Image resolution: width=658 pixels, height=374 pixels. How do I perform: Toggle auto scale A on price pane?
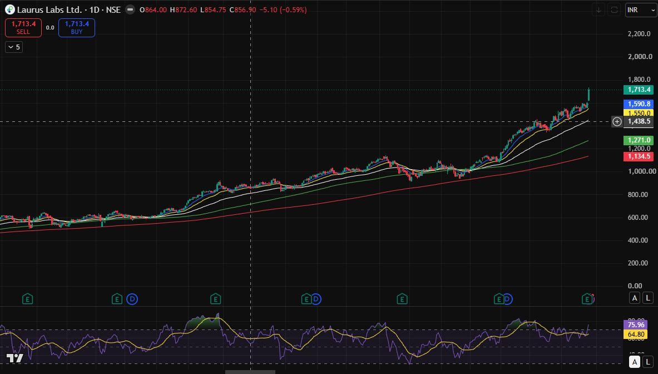point(635,298)
